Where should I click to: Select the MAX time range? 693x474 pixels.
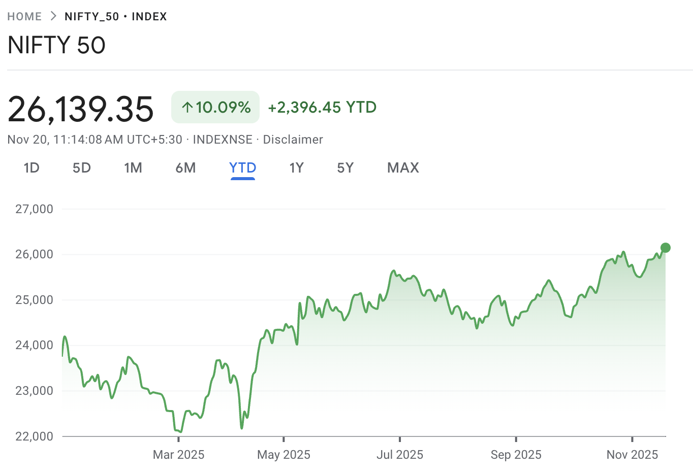(x=402, y=167)
